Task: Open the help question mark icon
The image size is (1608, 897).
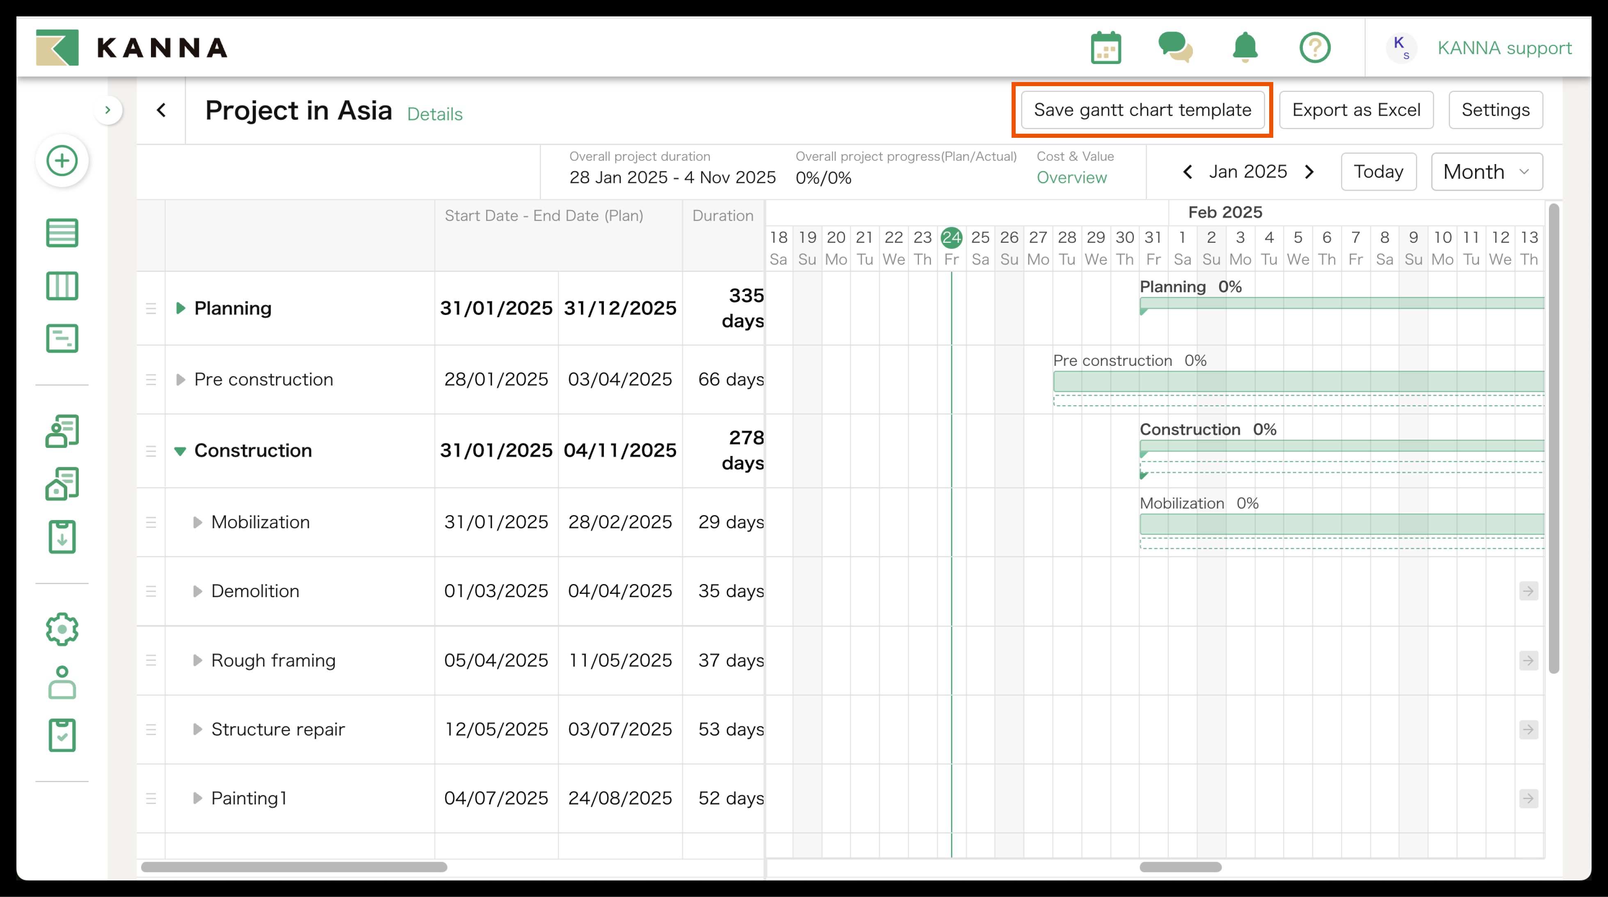Action: tap(1315, 48)
